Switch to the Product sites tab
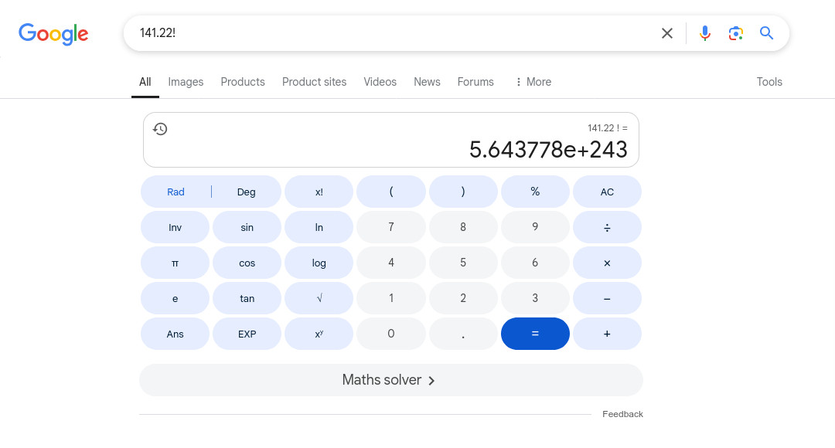This screenshot has height=448, width=835. (314, 82)
